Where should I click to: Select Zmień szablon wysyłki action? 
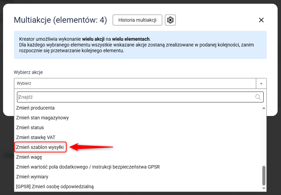pos(40,147)
